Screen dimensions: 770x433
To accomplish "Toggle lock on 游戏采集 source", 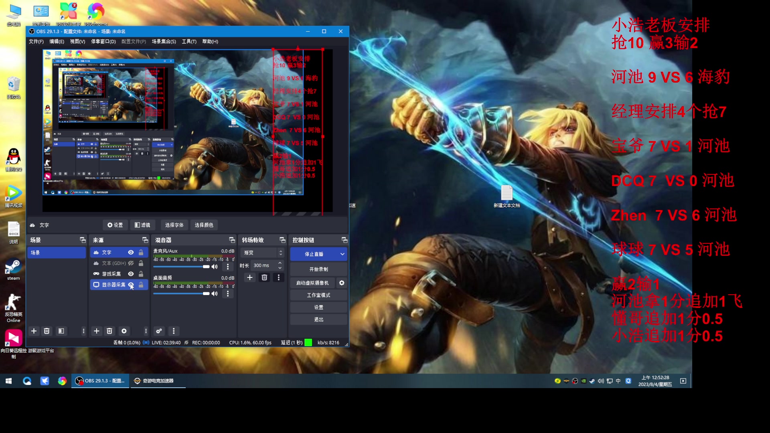I will [141, 274].
